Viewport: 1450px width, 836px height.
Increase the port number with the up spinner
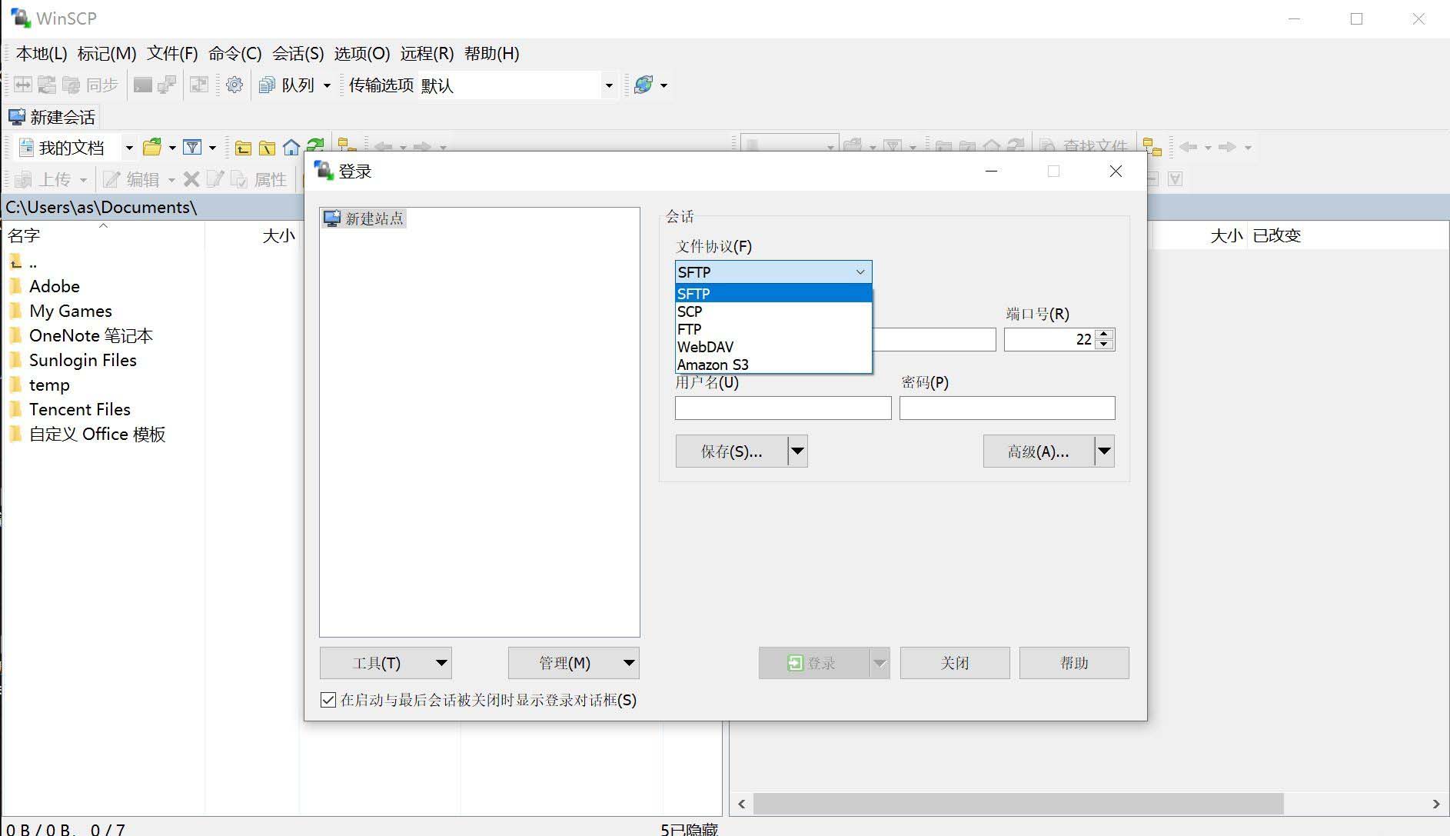(1105, 334)
